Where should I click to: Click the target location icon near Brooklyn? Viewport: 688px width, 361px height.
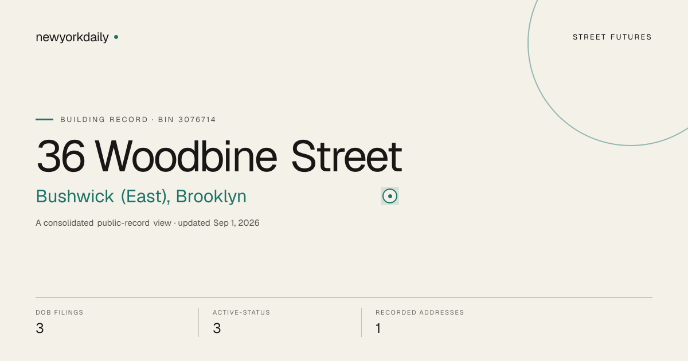(x=390, y=196)
